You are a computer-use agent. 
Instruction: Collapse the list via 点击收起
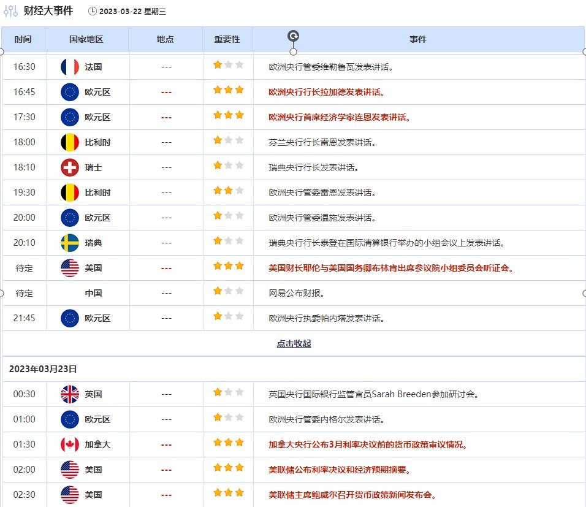pyautogui.click(x=294, y=343)
